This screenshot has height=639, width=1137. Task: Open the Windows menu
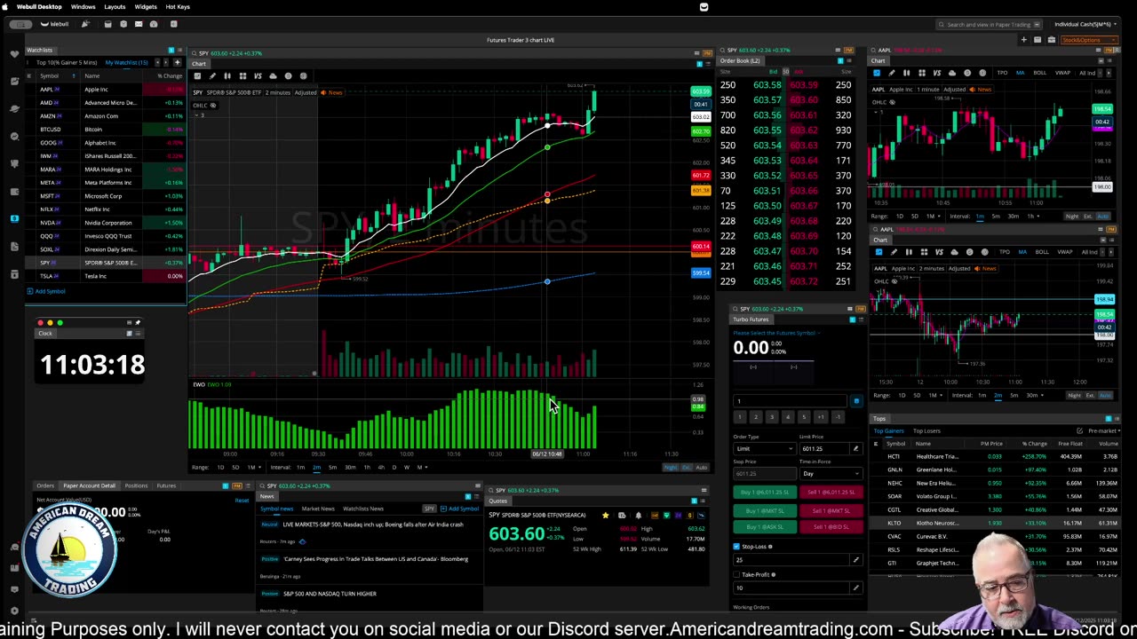(83, 6)
